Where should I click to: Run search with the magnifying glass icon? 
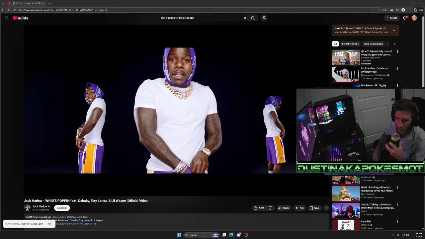(x=253, y=18)
